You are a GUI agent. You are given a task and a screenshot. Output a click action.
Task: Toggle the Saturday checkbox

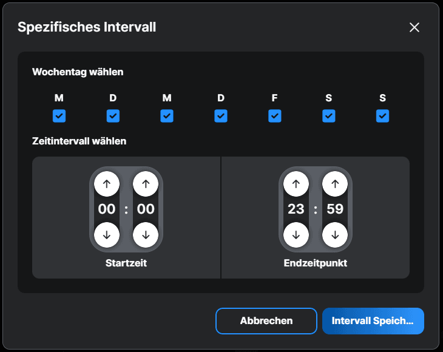329,116
